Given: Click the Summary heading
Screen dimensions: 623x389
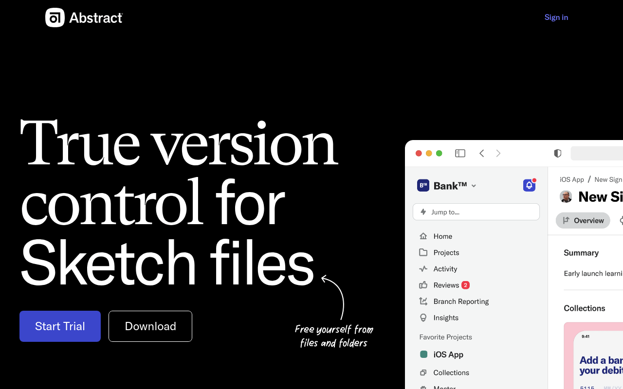Looking at the screenshot, I should point(581,253).
